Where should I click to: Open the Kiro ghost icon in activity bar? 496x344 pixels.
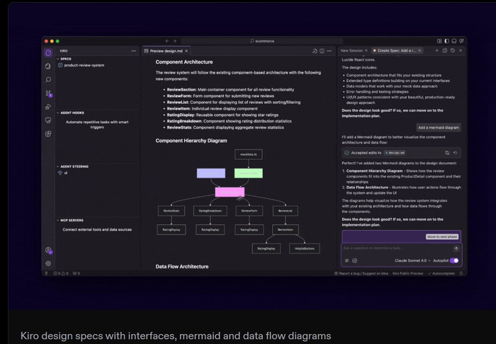coord(48,53)
